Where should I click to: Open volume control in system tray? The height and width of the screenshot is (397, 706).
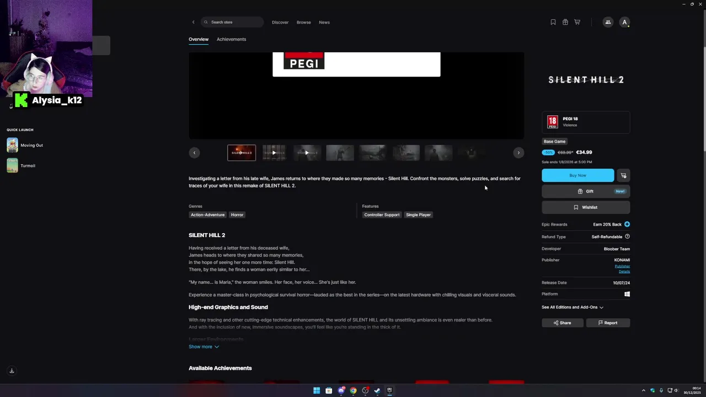[676, 390]
